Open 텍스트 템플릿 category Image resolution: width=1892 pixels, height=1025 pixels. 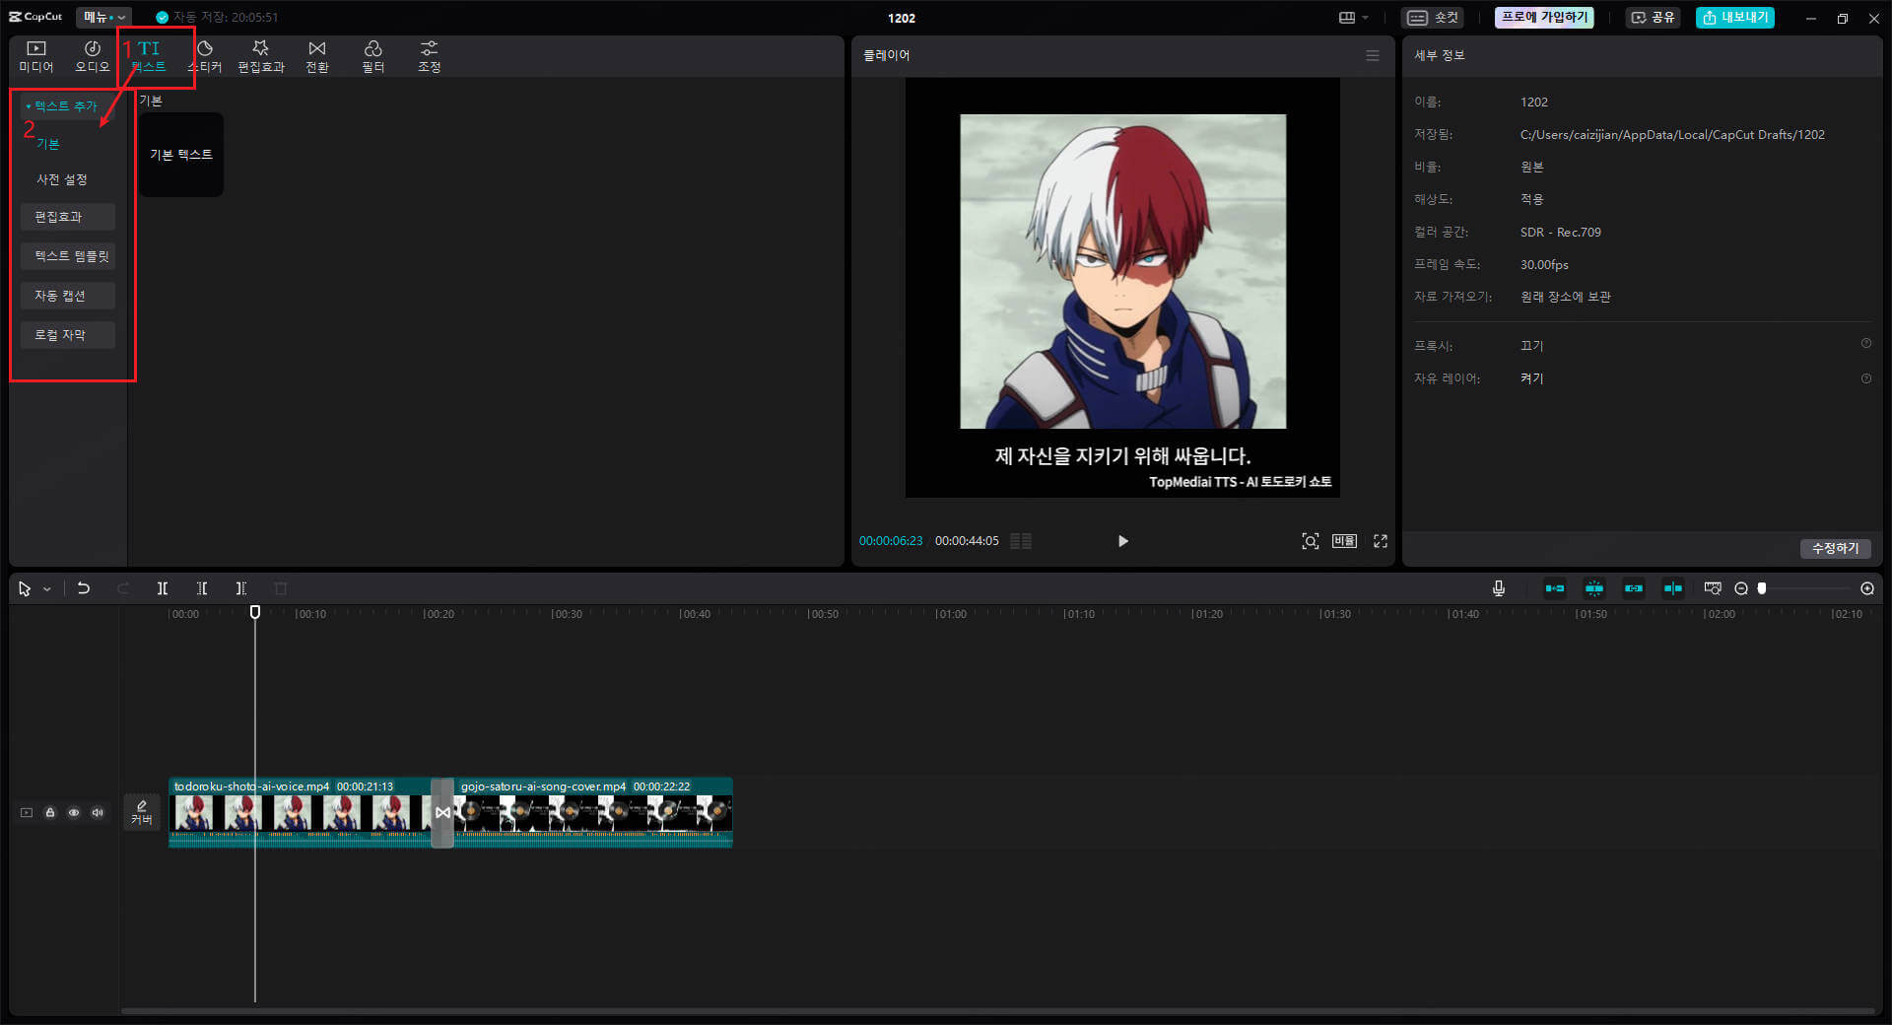click(68, 256)
